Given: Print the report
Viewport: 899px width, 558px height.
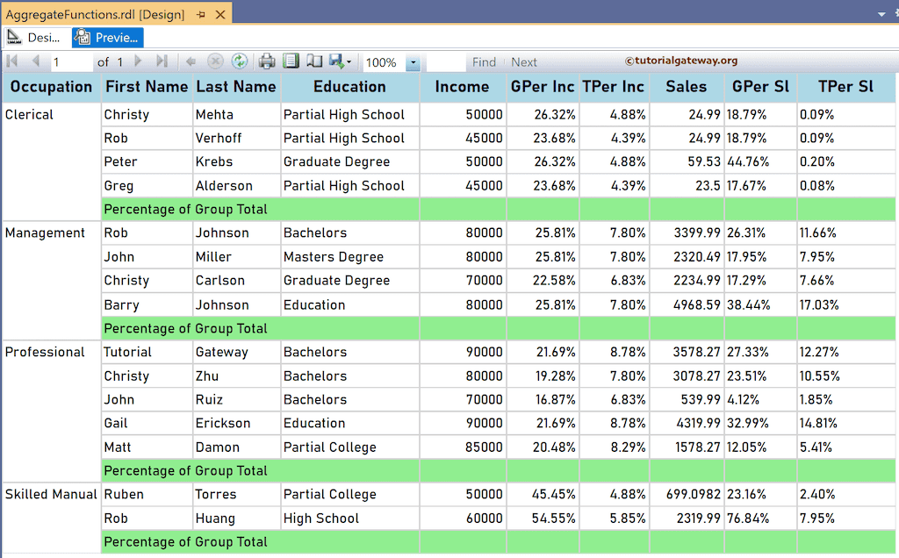Looking at the screenshot, I should coord(266,61).
